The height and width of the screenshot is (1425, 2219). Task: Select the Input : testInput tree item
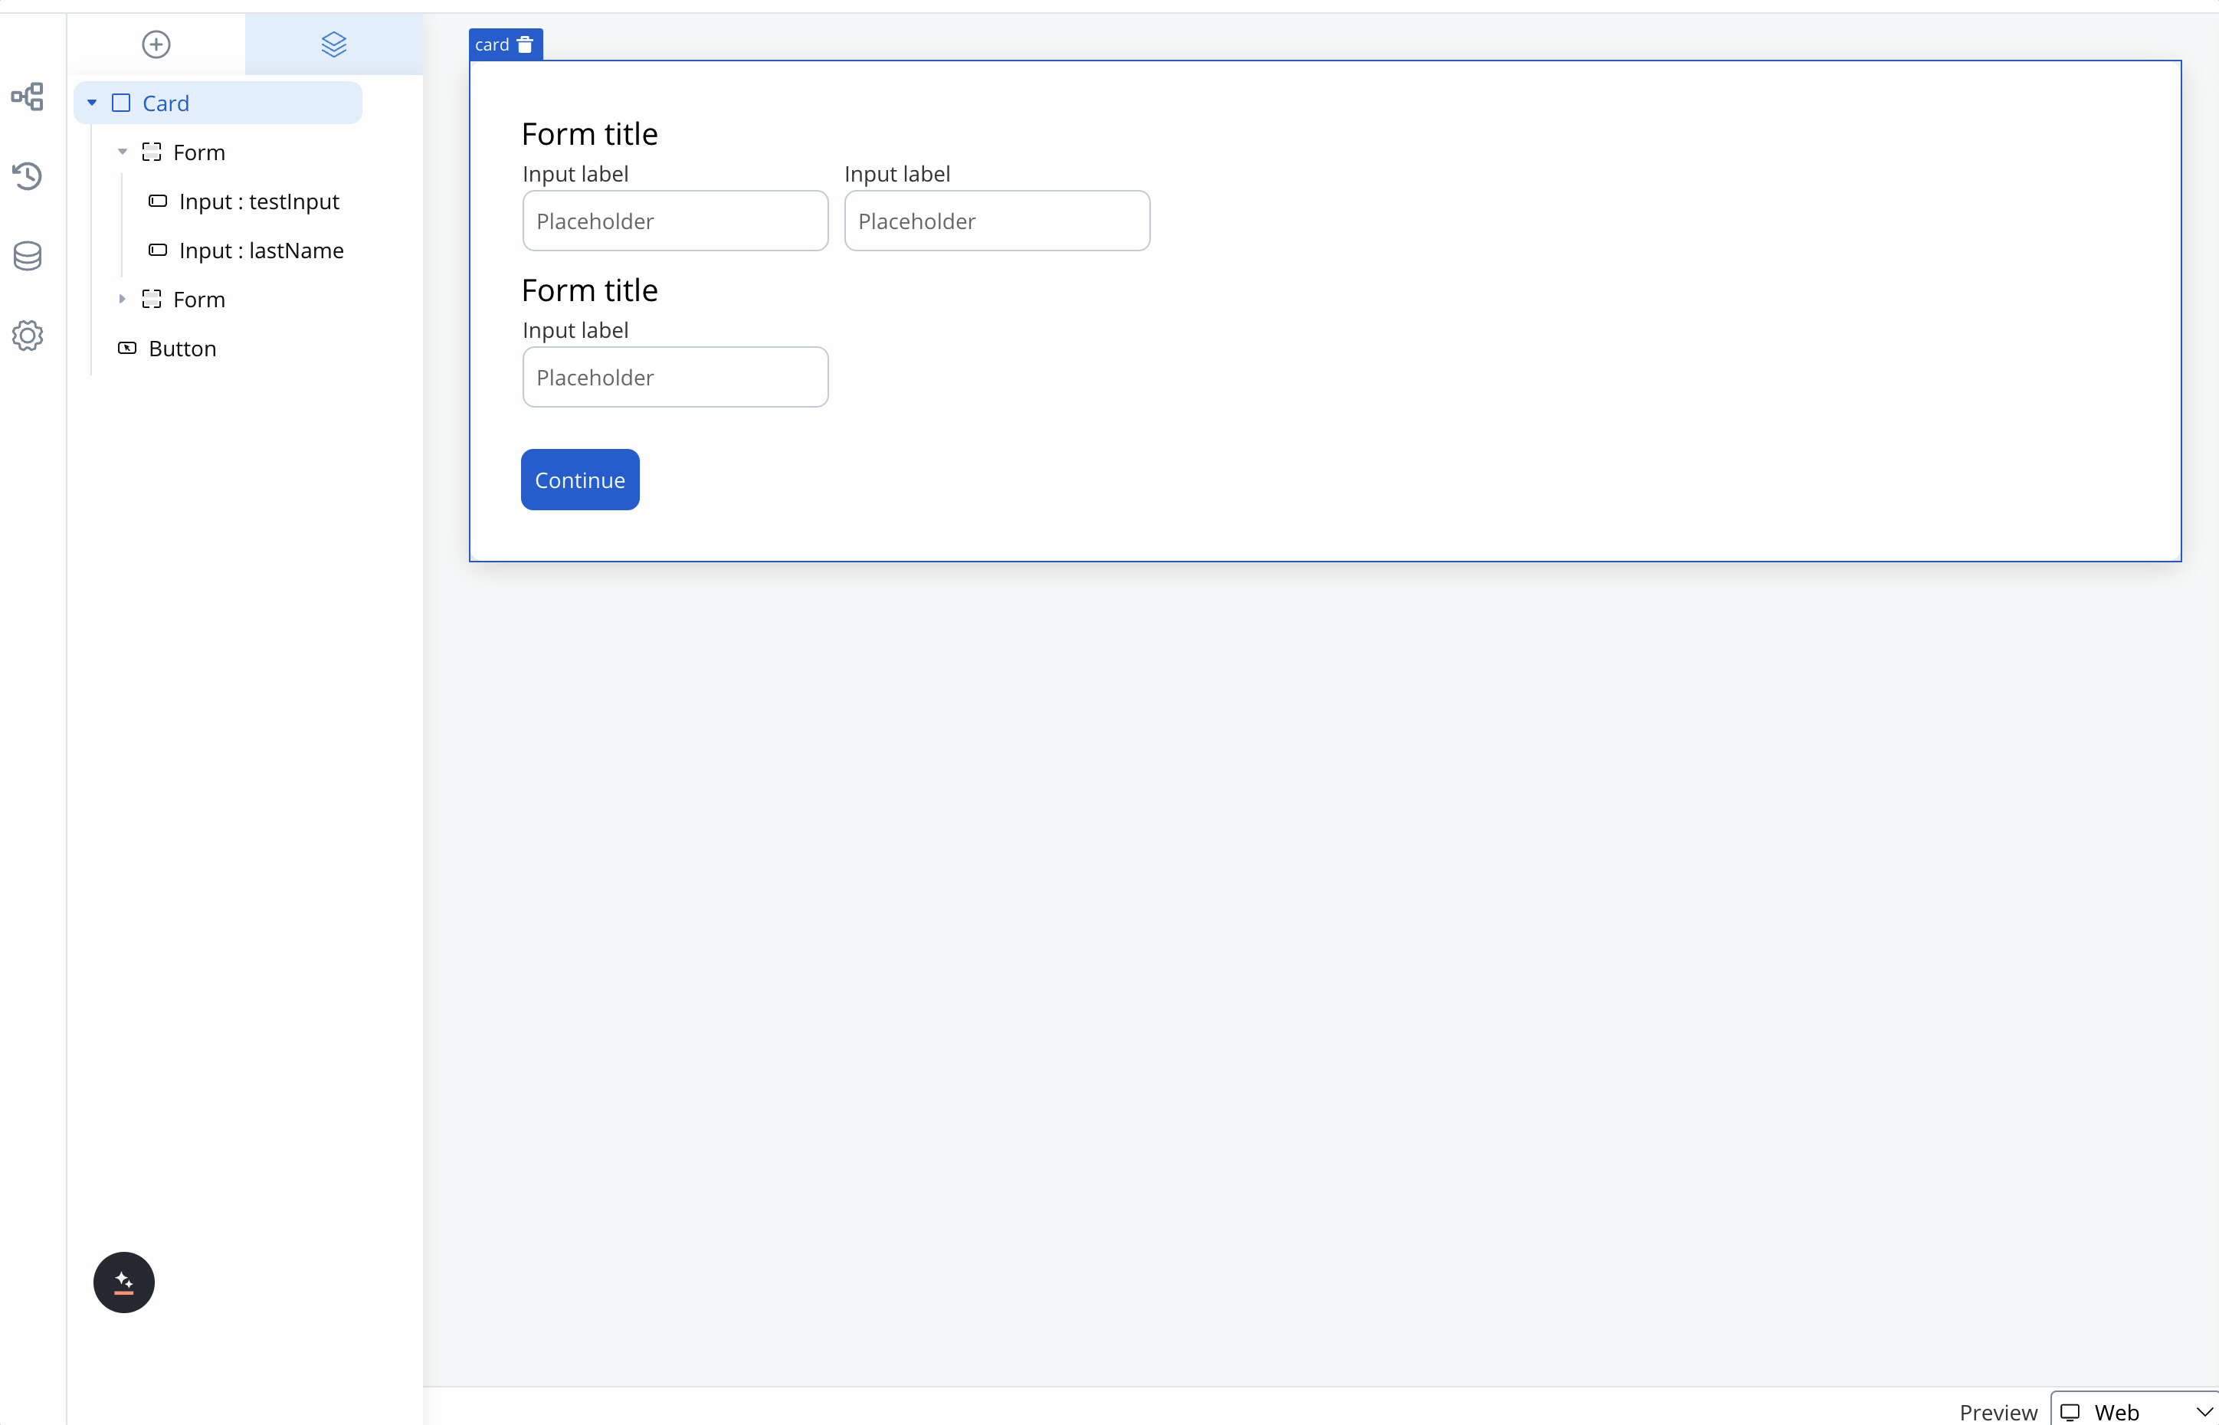(x=258, y=201)
